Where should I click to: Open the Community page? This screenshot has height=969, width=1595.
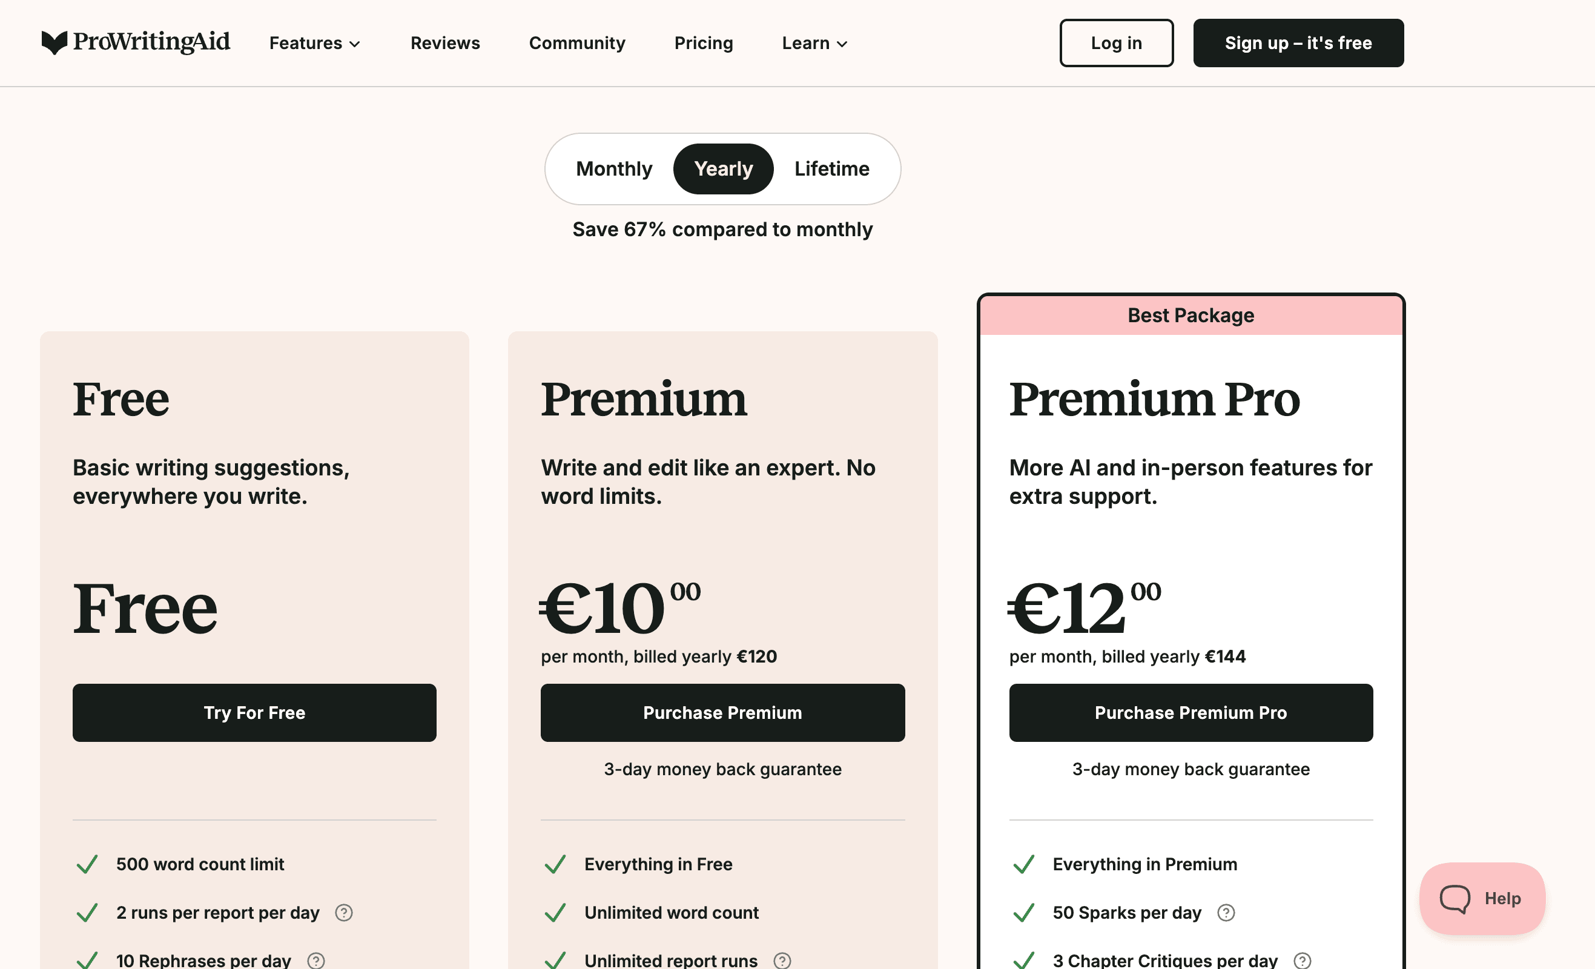point(576,43)
